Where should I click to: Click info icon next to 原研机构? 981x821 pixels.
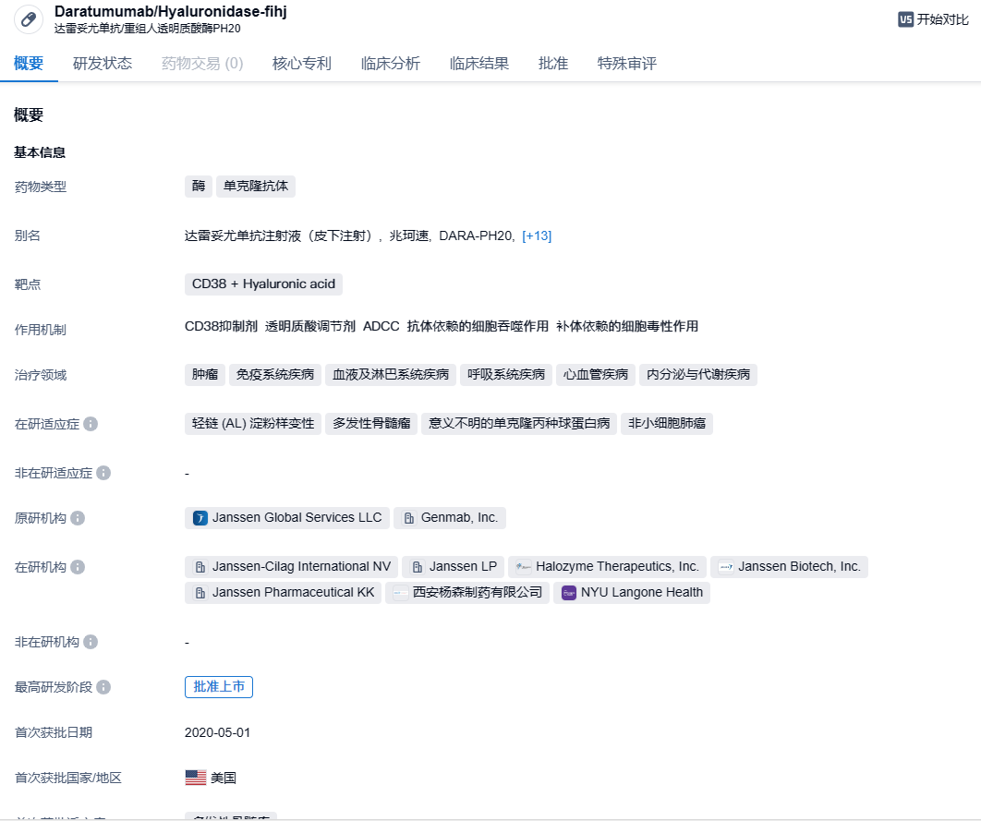tap(78, 518)
